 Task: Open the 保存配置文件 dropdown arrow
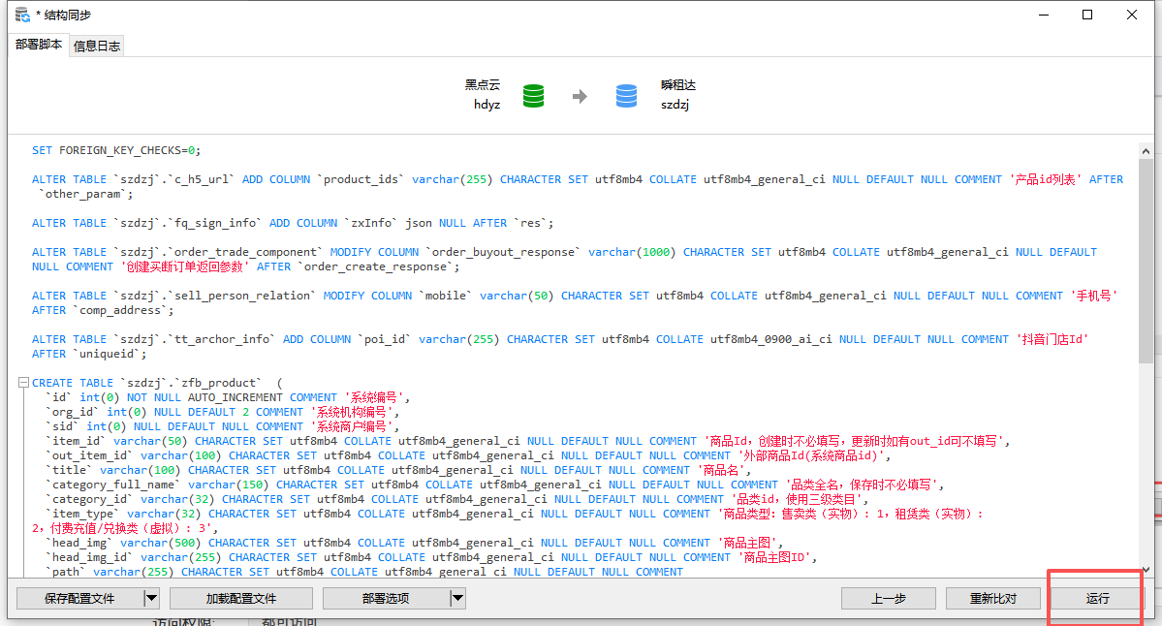click(150, 598)
